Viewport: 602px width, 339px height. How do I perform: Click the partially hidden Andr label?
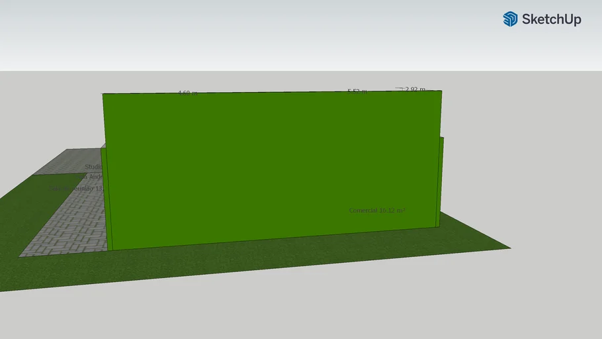click(x=93, y=177)
